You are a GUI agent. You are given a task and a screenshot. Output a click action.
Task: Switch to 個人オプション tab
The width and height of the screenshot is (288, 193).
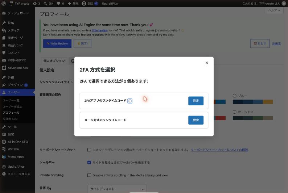click(54, 61)
